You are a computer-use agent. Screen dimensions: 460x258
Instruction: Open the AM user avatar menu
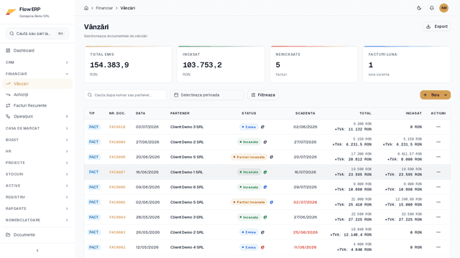[x=444, y=8]
